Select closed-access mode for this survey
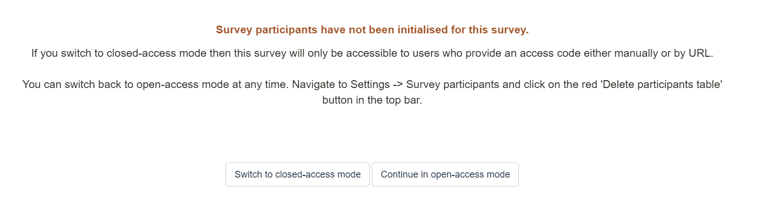Screen dimensions: 759x201 (298, 174)
